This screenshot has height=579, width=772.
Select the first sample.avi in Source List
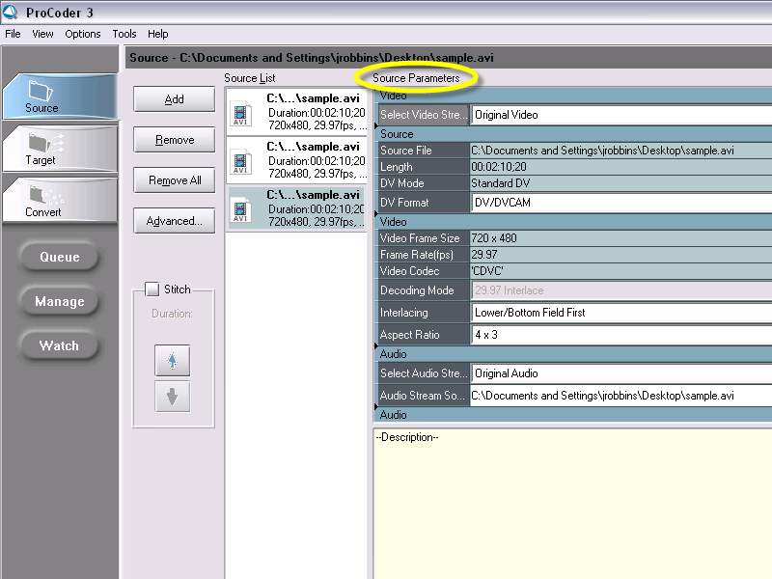click(296, 112)
